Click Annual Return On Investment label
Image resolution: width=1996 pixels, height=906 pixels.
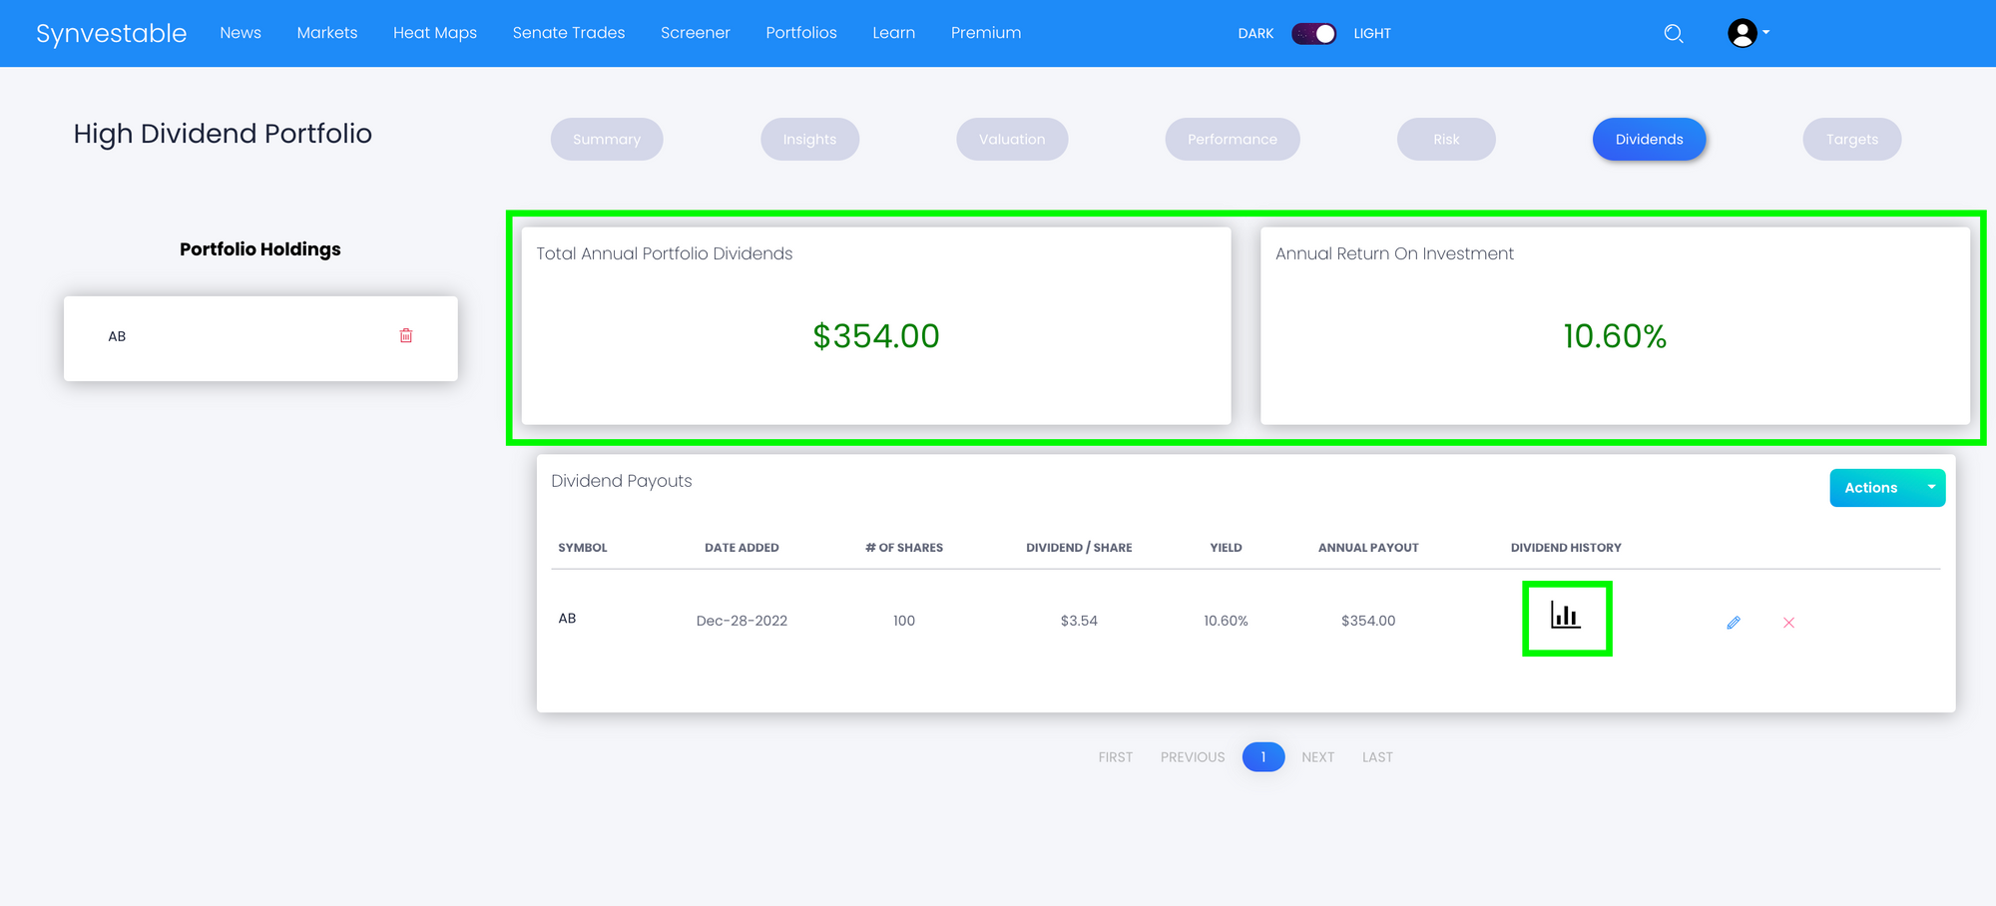tap(1394, 253)
